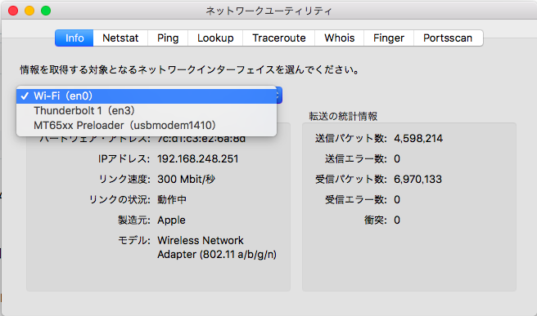Open the Ping tab
537x316 pixels.
168,38
